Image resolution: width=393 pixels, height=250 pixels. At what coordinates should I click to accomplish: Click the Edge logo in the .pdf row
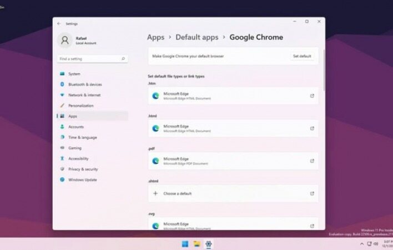coord(155,161)
